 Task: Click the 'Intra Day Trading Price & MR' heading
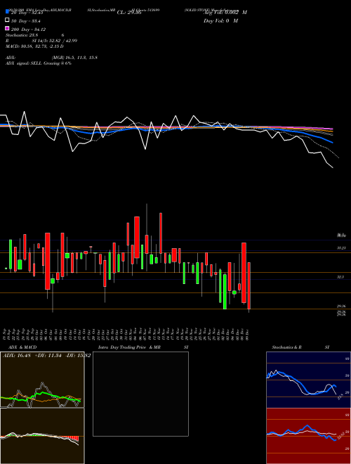tap(129, 347)
